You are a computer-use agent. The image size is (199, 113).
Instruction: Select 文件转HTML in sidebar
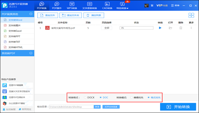click(17, 47)
